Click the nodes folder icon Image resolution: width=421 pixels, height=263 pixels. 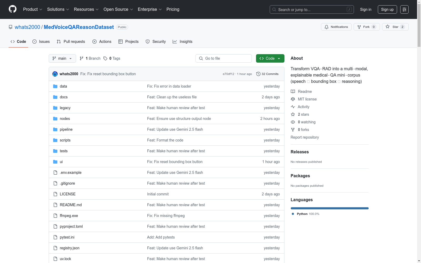coord(55,119)
